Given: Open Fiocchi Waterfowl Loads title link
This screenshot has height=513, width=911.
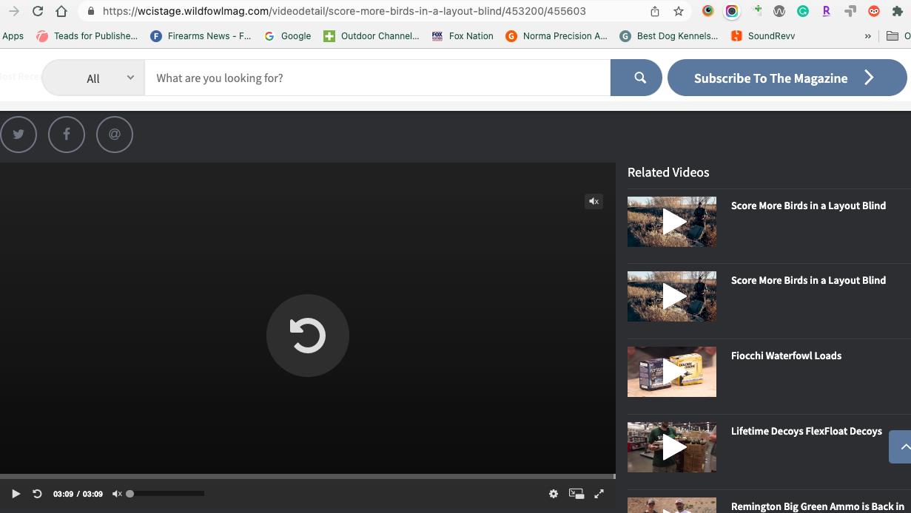Looking at the screenshot, I should [x=786, y=356].
